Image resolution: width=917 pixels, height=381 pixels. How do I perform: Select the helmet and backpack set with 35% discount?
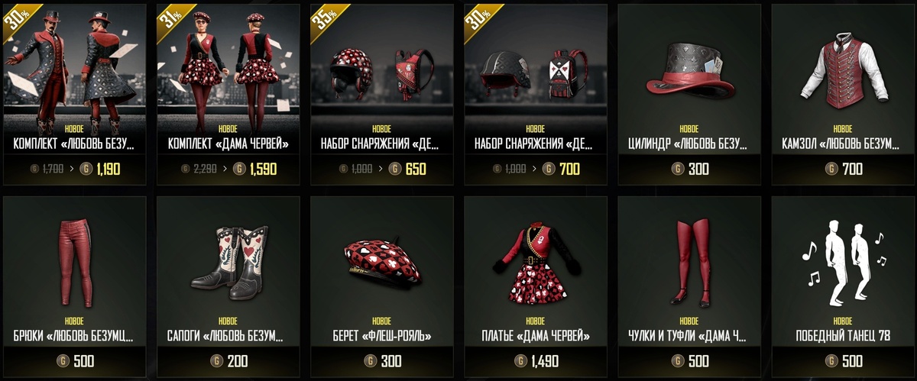(383, 71)
